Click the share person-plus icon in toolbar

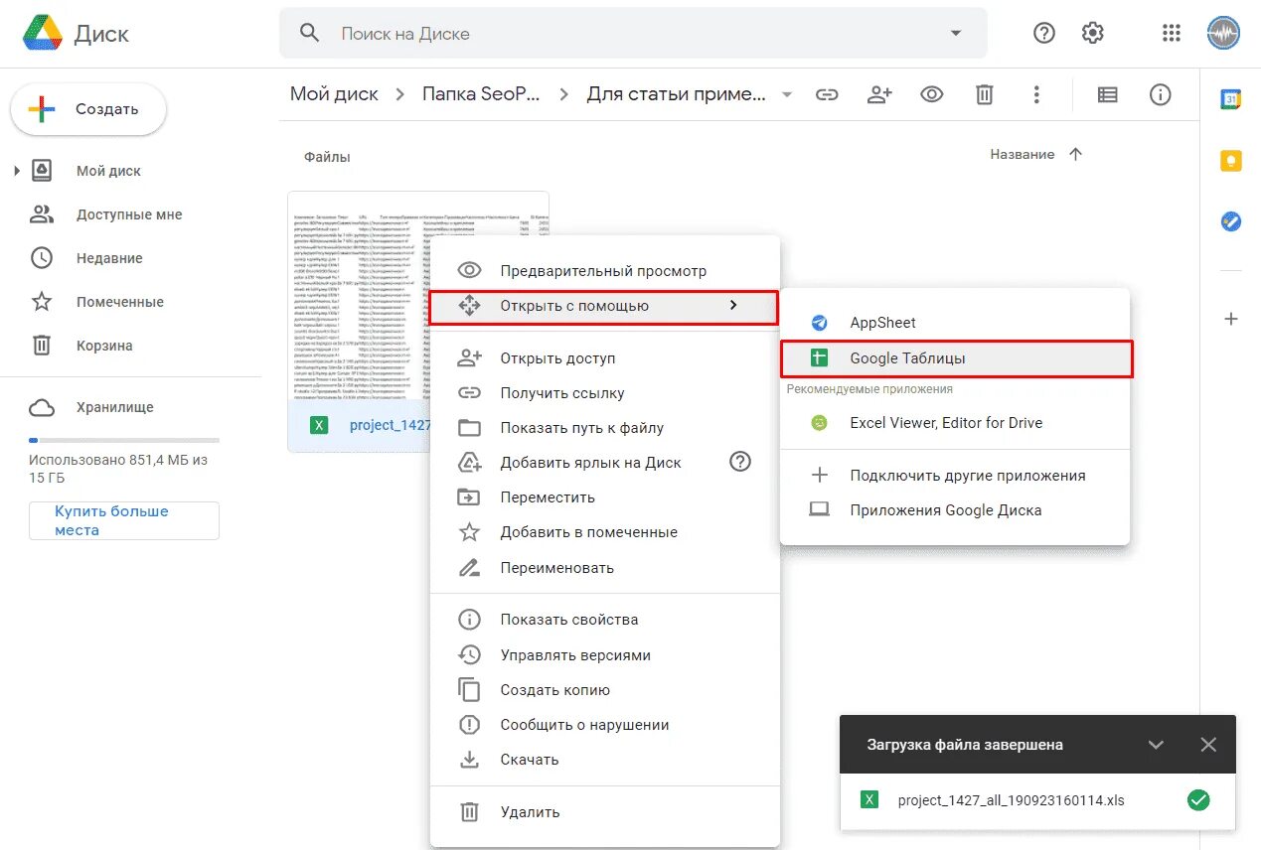click(x=879, y=94)
